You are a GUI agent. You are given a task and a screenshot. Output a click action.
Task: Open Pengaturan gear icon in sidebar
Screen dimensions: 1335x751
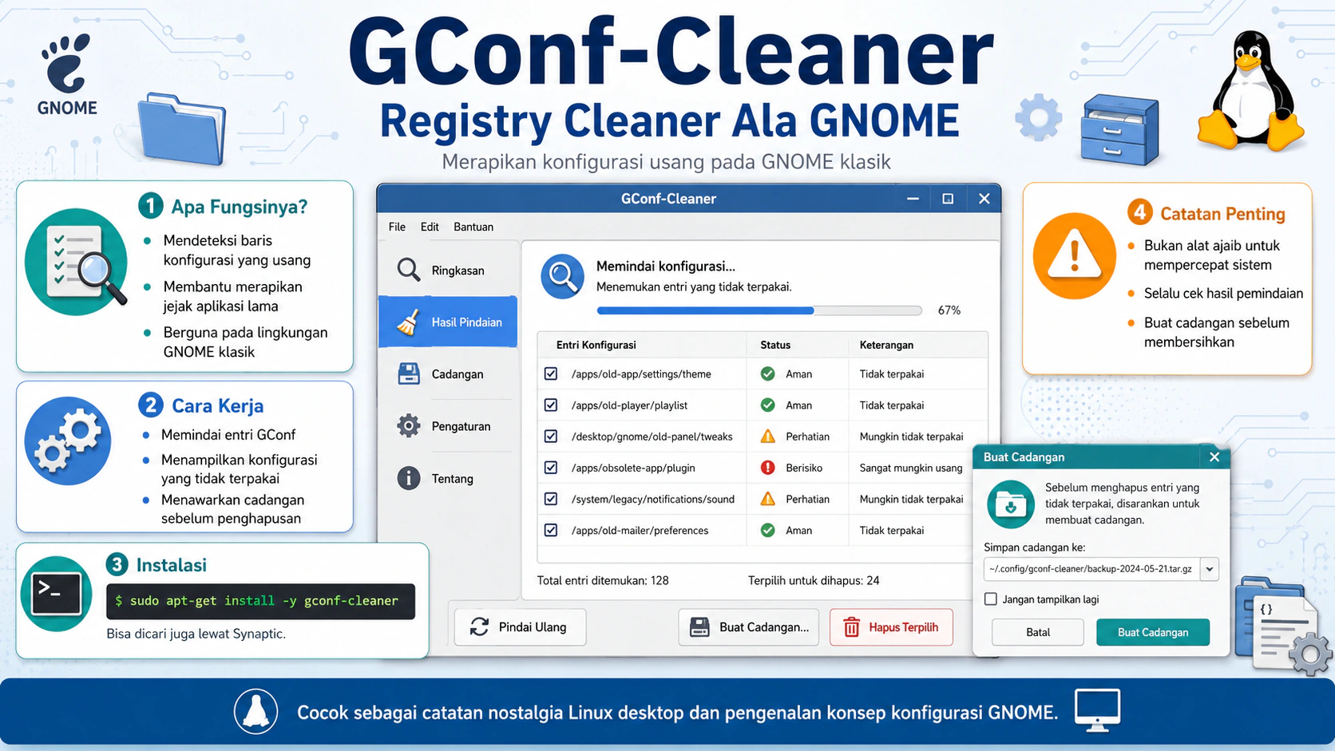(409, 426)
